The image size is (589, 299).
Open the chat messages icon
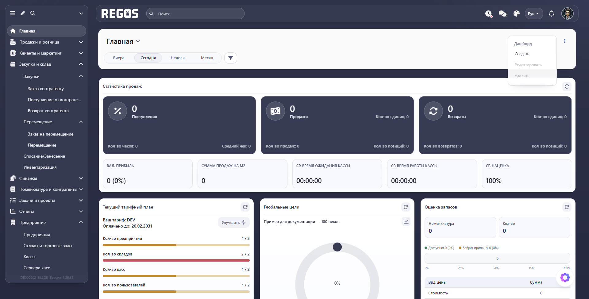tap(502, 13)
